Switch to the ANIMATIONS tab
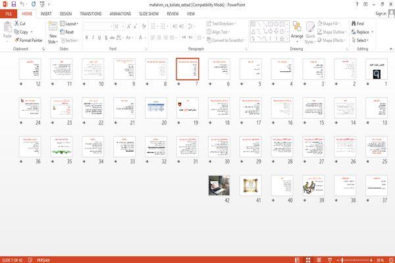The height and width of the screenshot is (263, 395). coord(120,14)
